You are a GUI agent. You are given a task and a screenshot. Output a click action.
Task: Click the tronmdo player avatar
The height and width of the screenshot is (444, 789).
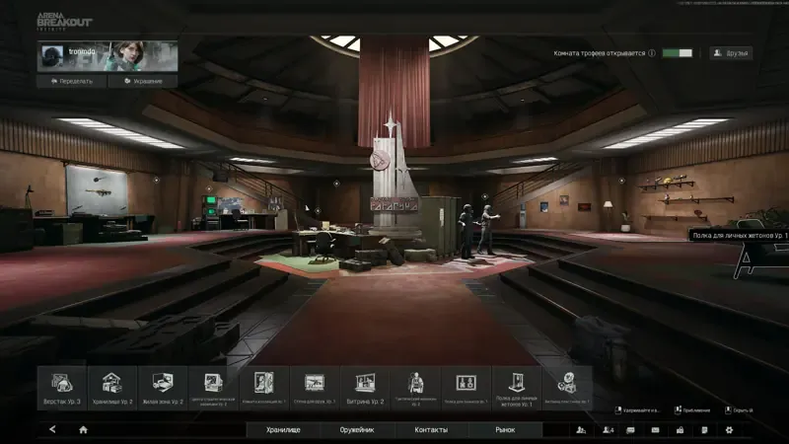point(52,56)
